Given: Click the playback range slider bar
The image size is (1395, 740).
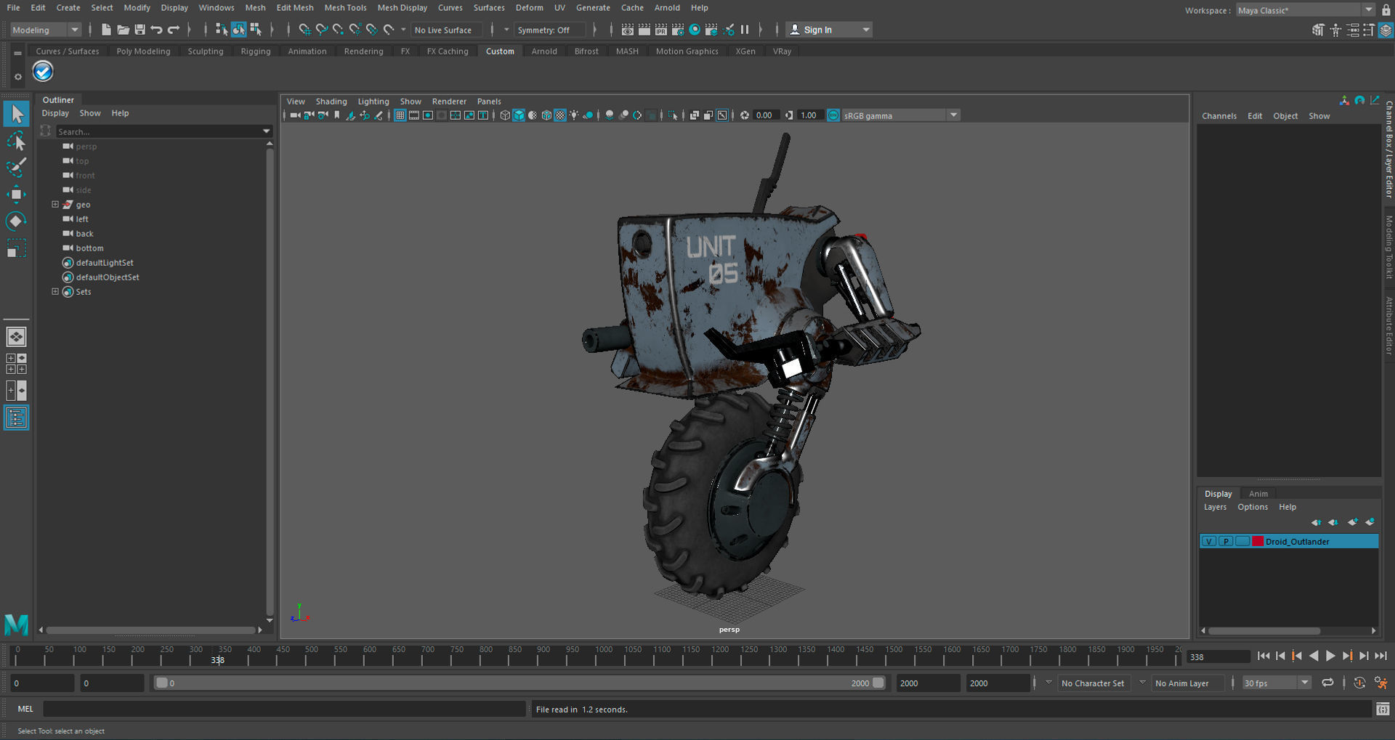Looking at the screenshot, I should 519,683.
